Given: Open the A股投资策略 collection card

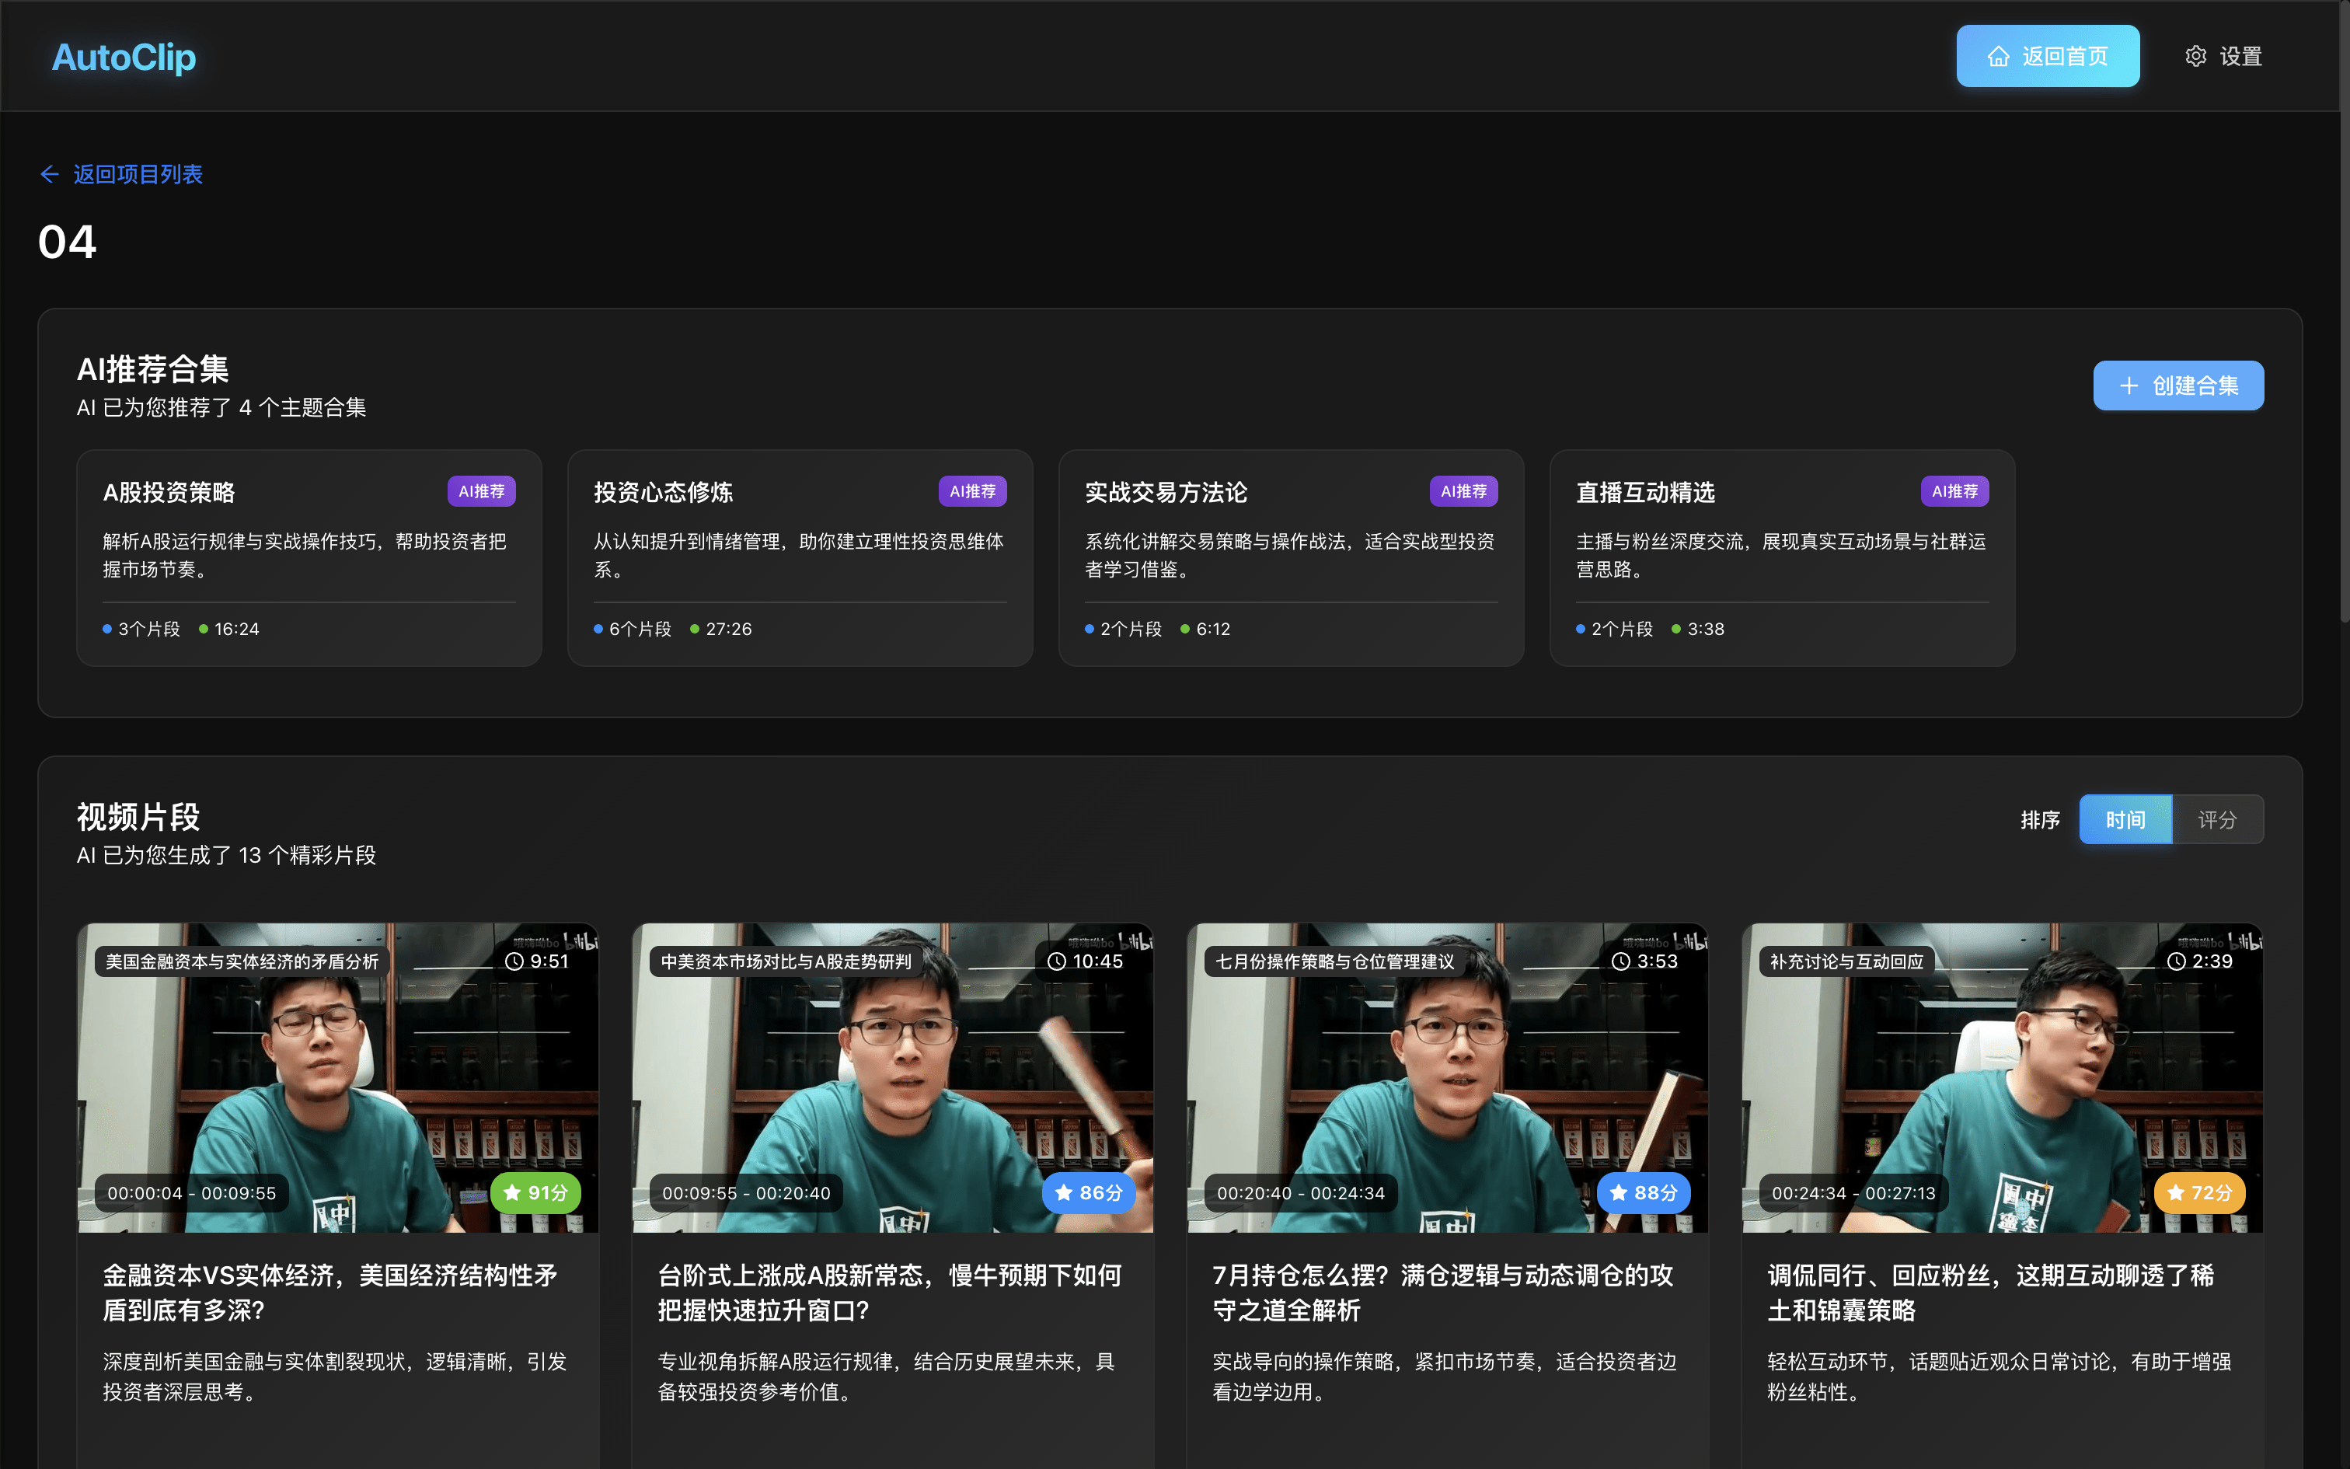Looking at the screenshot, I should (309, 557).
